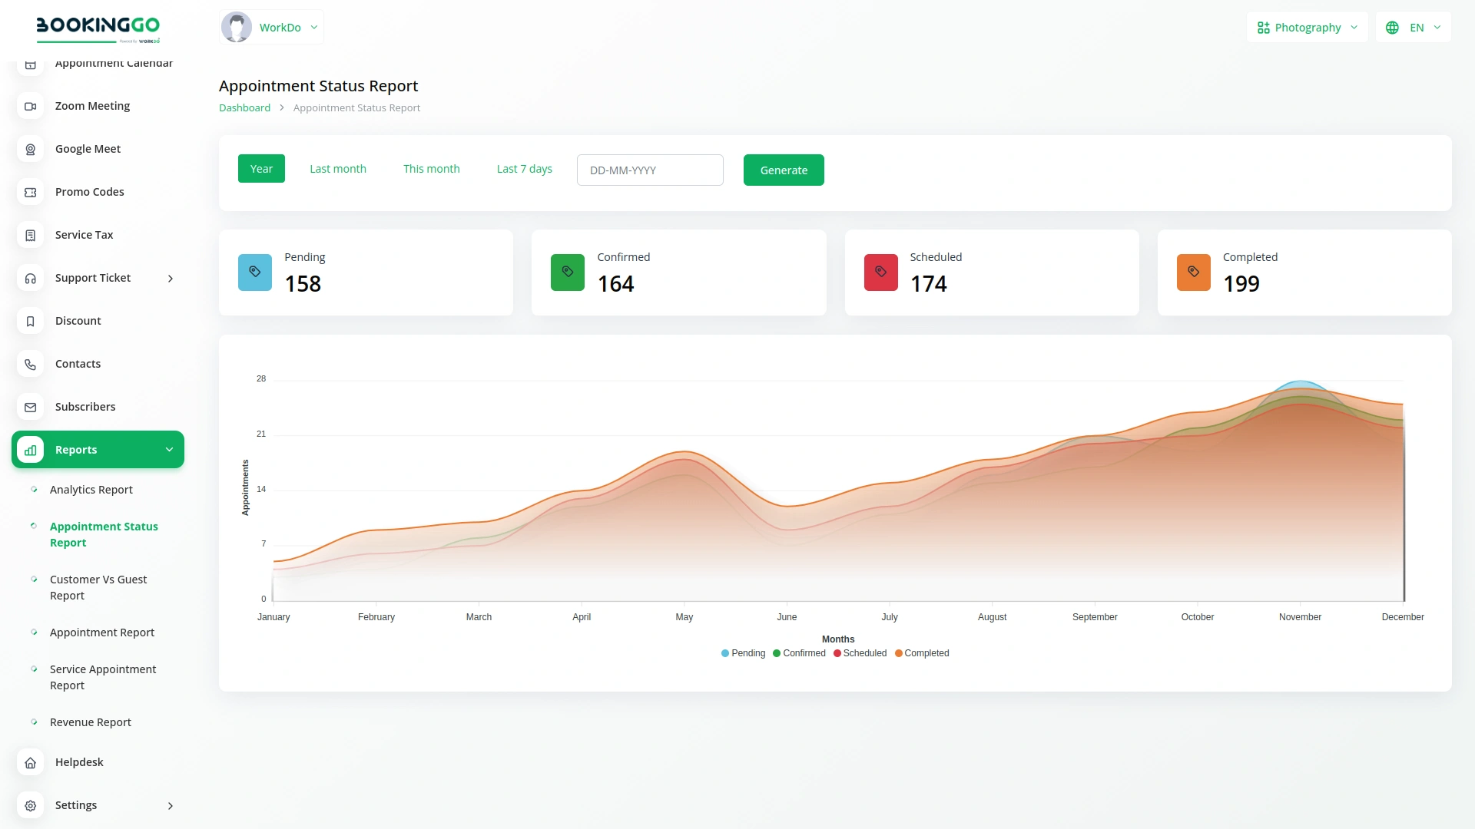Open the Reports chart icon

[30, 450]
